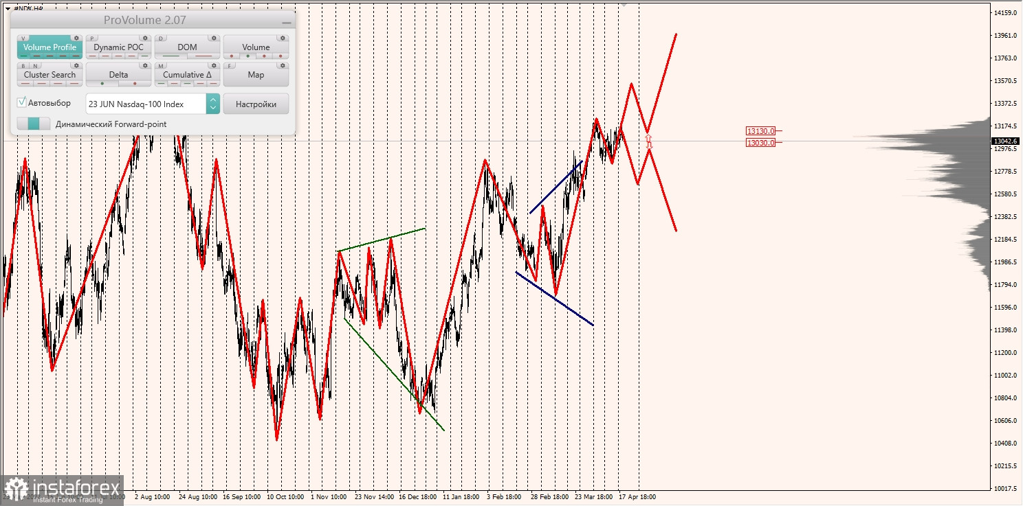Click the 16 Sep 10:00 time label

pos(241,496)
